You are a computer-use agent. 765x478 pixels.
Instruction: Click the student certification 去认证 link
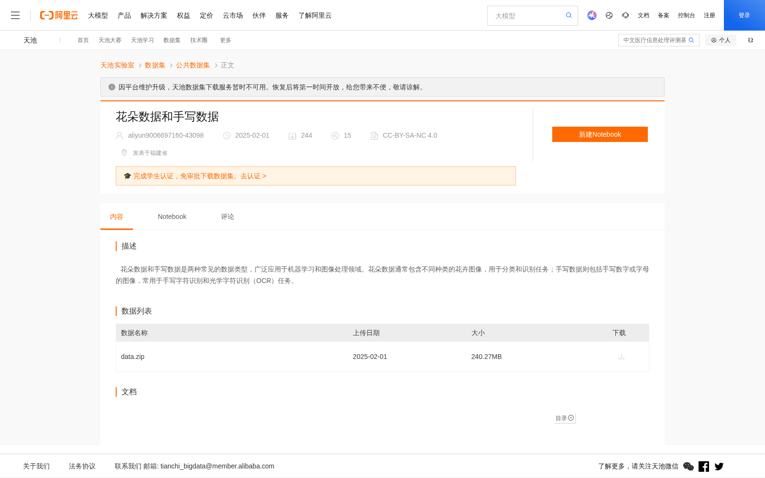point(253,176)
